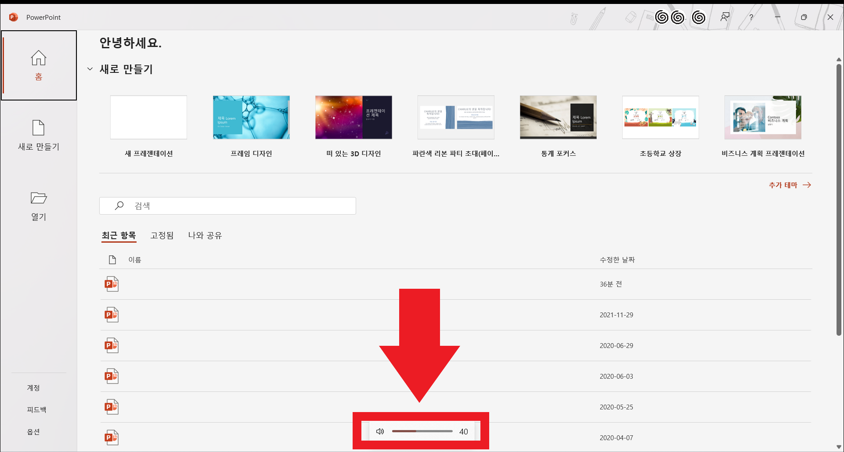Choose the 떠 있는 3D 디자인 template
The image size is (844, 452).
353,126
